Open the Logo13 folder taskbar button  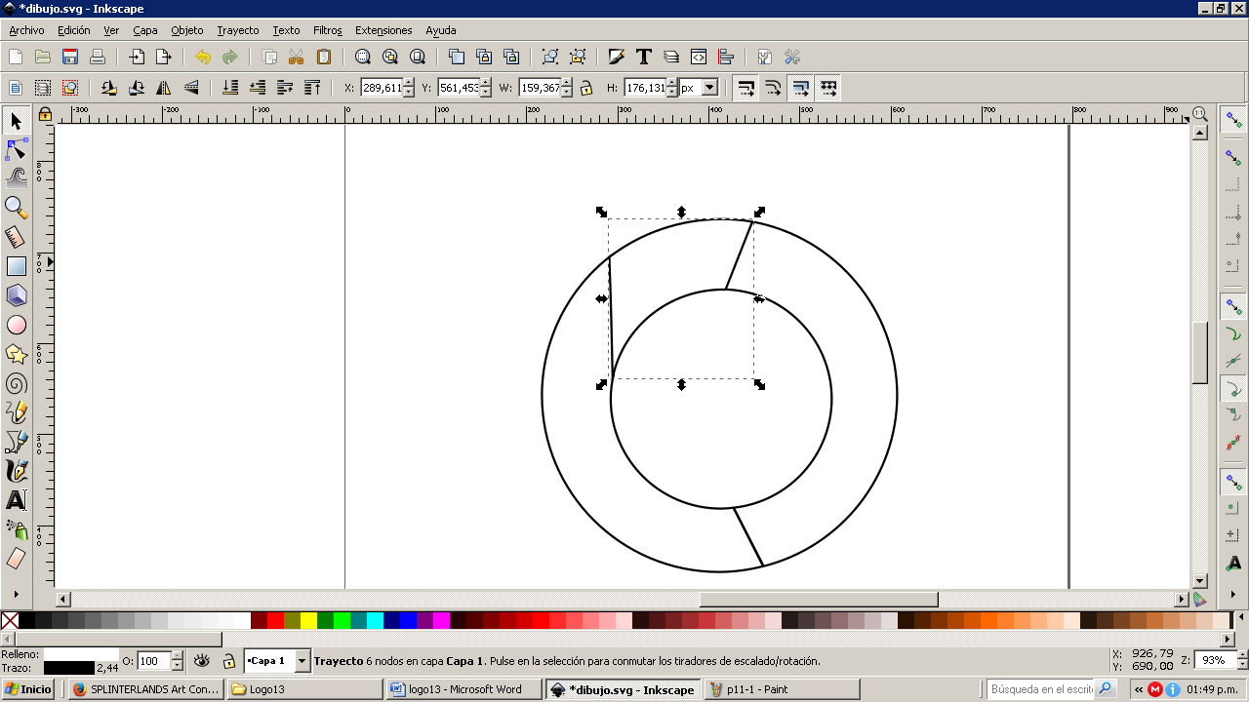[304, 689]
